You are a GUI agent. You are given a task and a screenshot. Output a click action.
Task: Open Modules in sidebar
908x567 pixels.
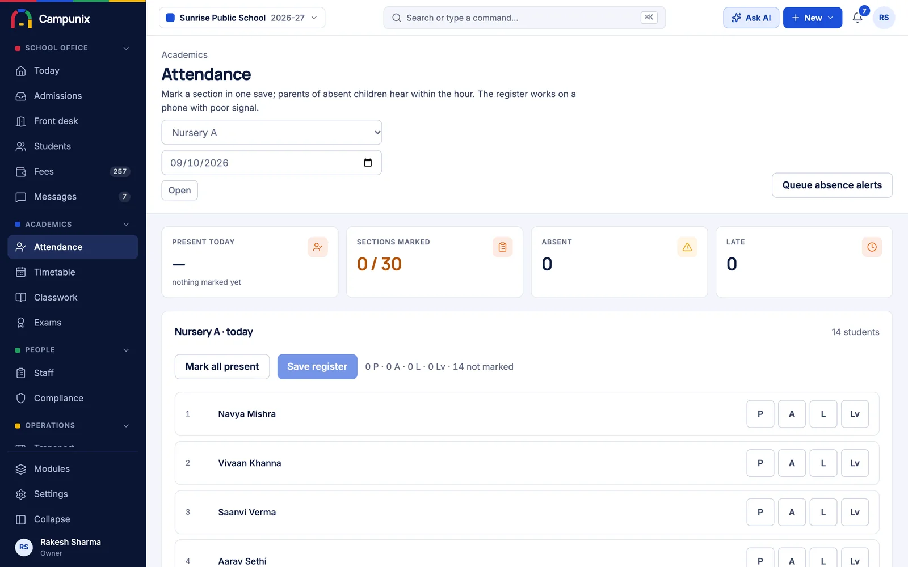[73, 469]
